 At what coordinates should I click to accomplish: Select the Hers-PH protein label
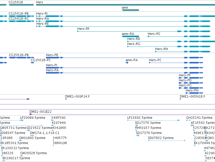coord(192,91)
